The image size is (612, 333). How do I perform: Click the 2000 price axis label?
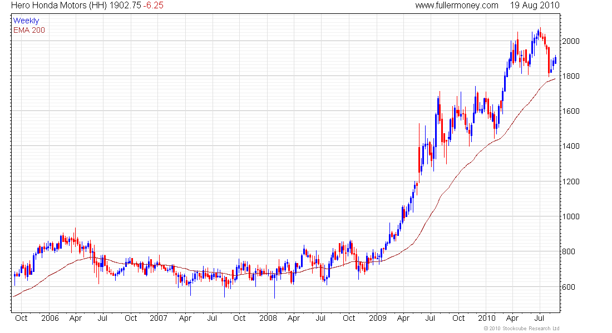coord(571,41)
